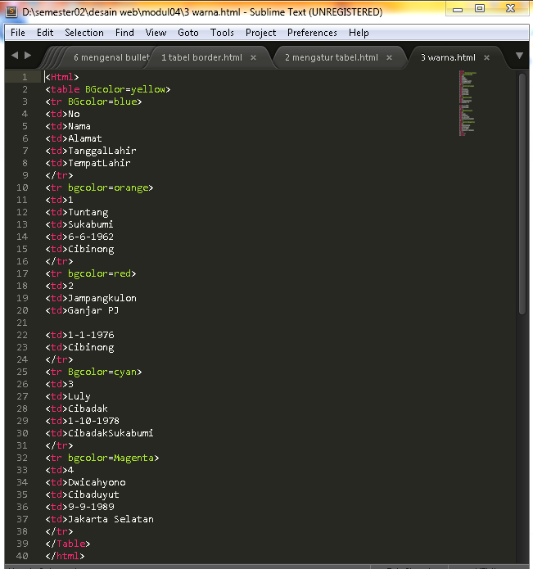Open the tab list dropdown arrow
Viewport: 533px width, 569px height.
tap(519, 56)
